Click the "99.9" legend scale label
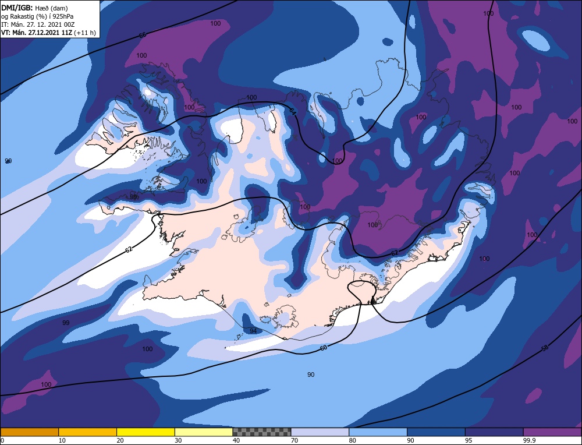 point(528,440)
